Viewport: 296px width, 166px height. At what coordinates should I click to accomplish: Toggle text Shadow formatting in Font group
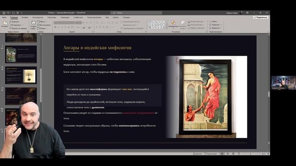click(65, 27)
